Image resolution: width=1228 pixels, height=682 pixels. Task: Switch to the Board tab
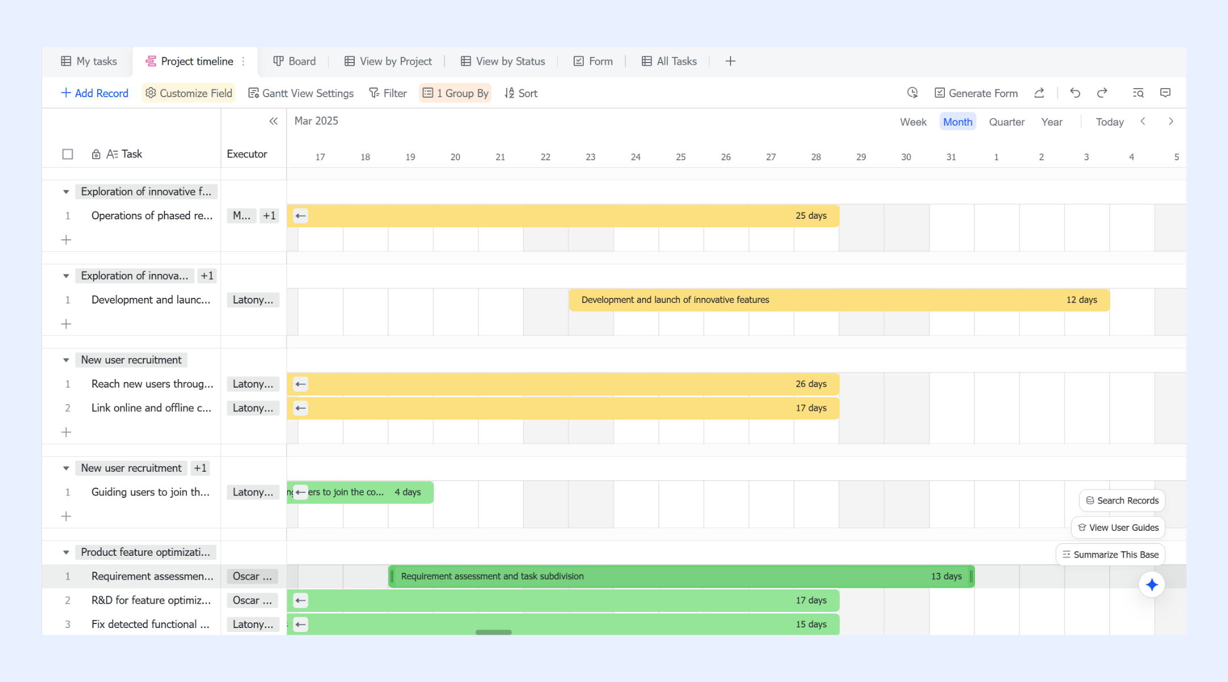pos(294,61)
